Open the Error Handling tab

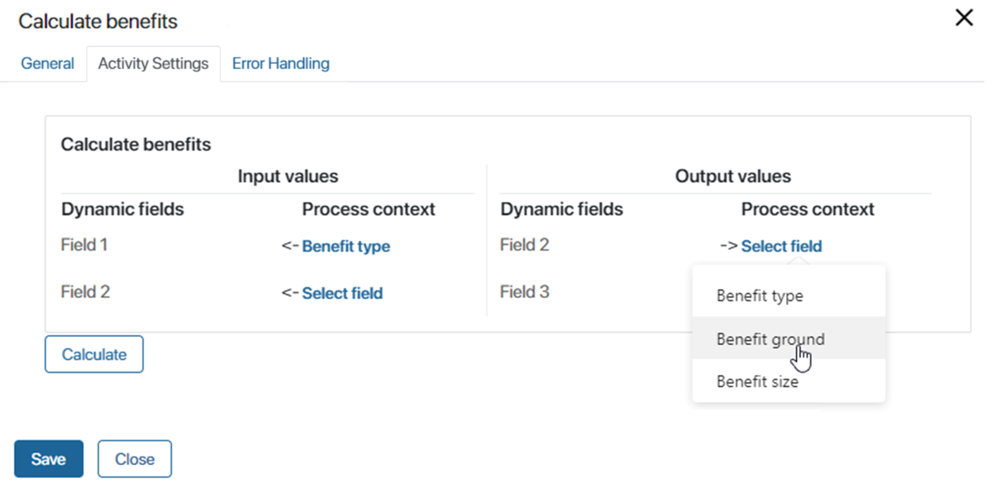pos(281,63)
